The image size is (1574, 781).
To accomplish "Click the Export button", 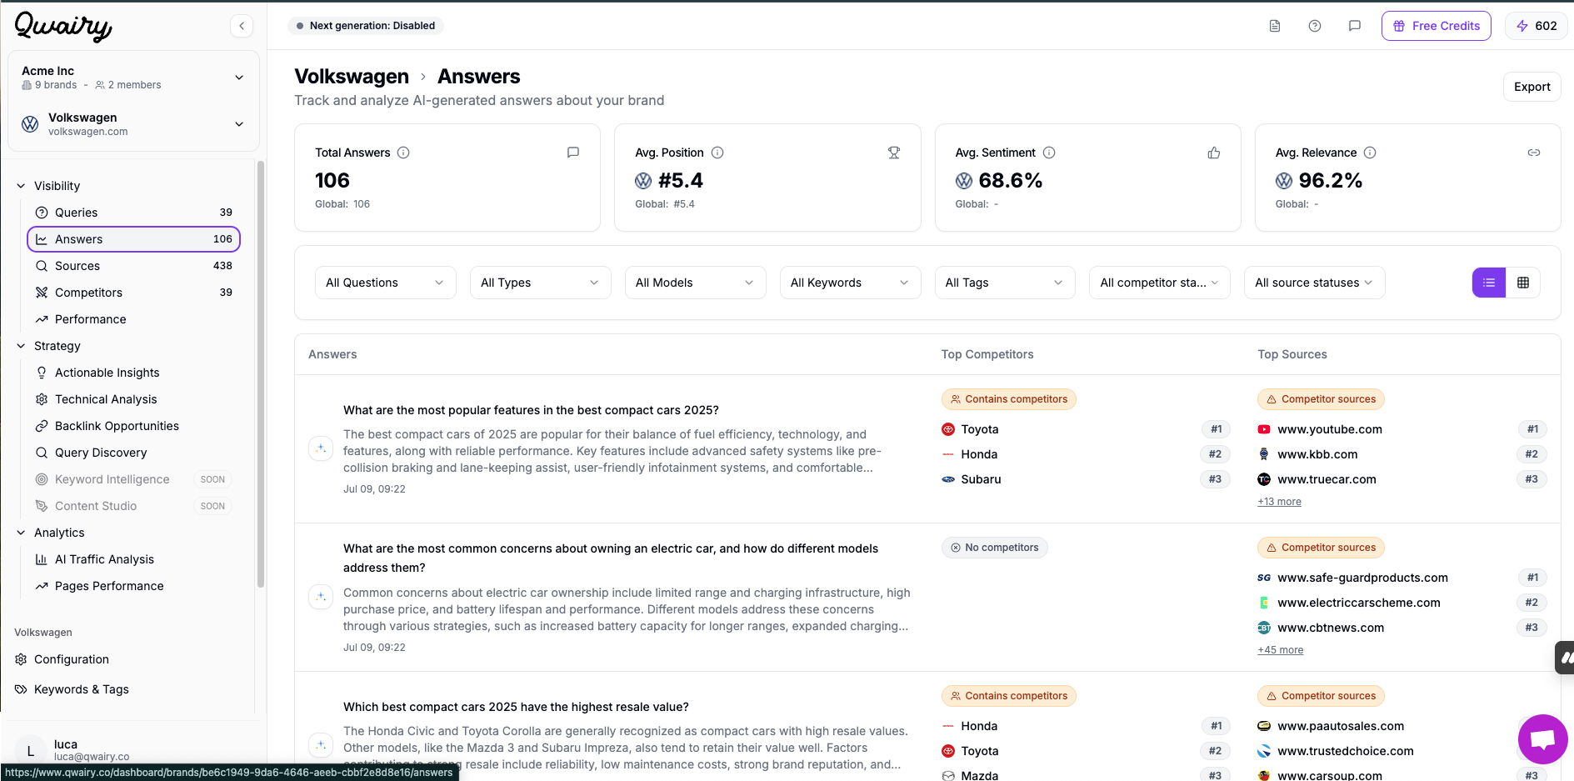I will [x=1532, y=87].
